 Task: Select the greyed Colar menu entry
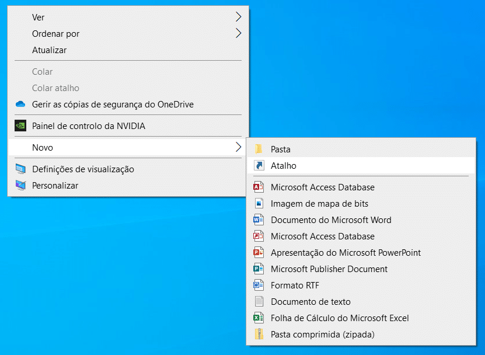128,71
